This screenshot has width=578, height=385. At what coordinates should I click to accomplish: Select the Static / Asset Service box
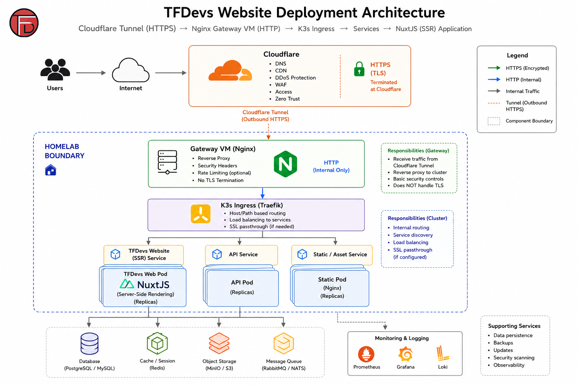click(x=332, y=255)
